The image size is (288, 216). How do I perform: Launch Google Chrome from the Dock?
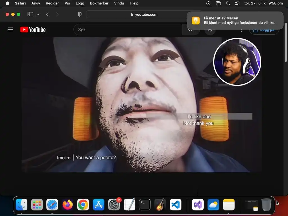pos(83,204)
